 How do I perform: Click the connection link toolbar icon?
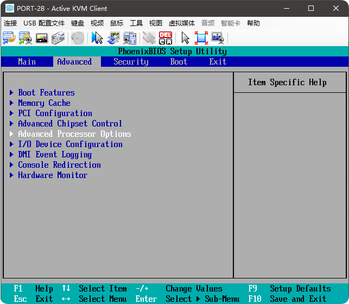9,38
